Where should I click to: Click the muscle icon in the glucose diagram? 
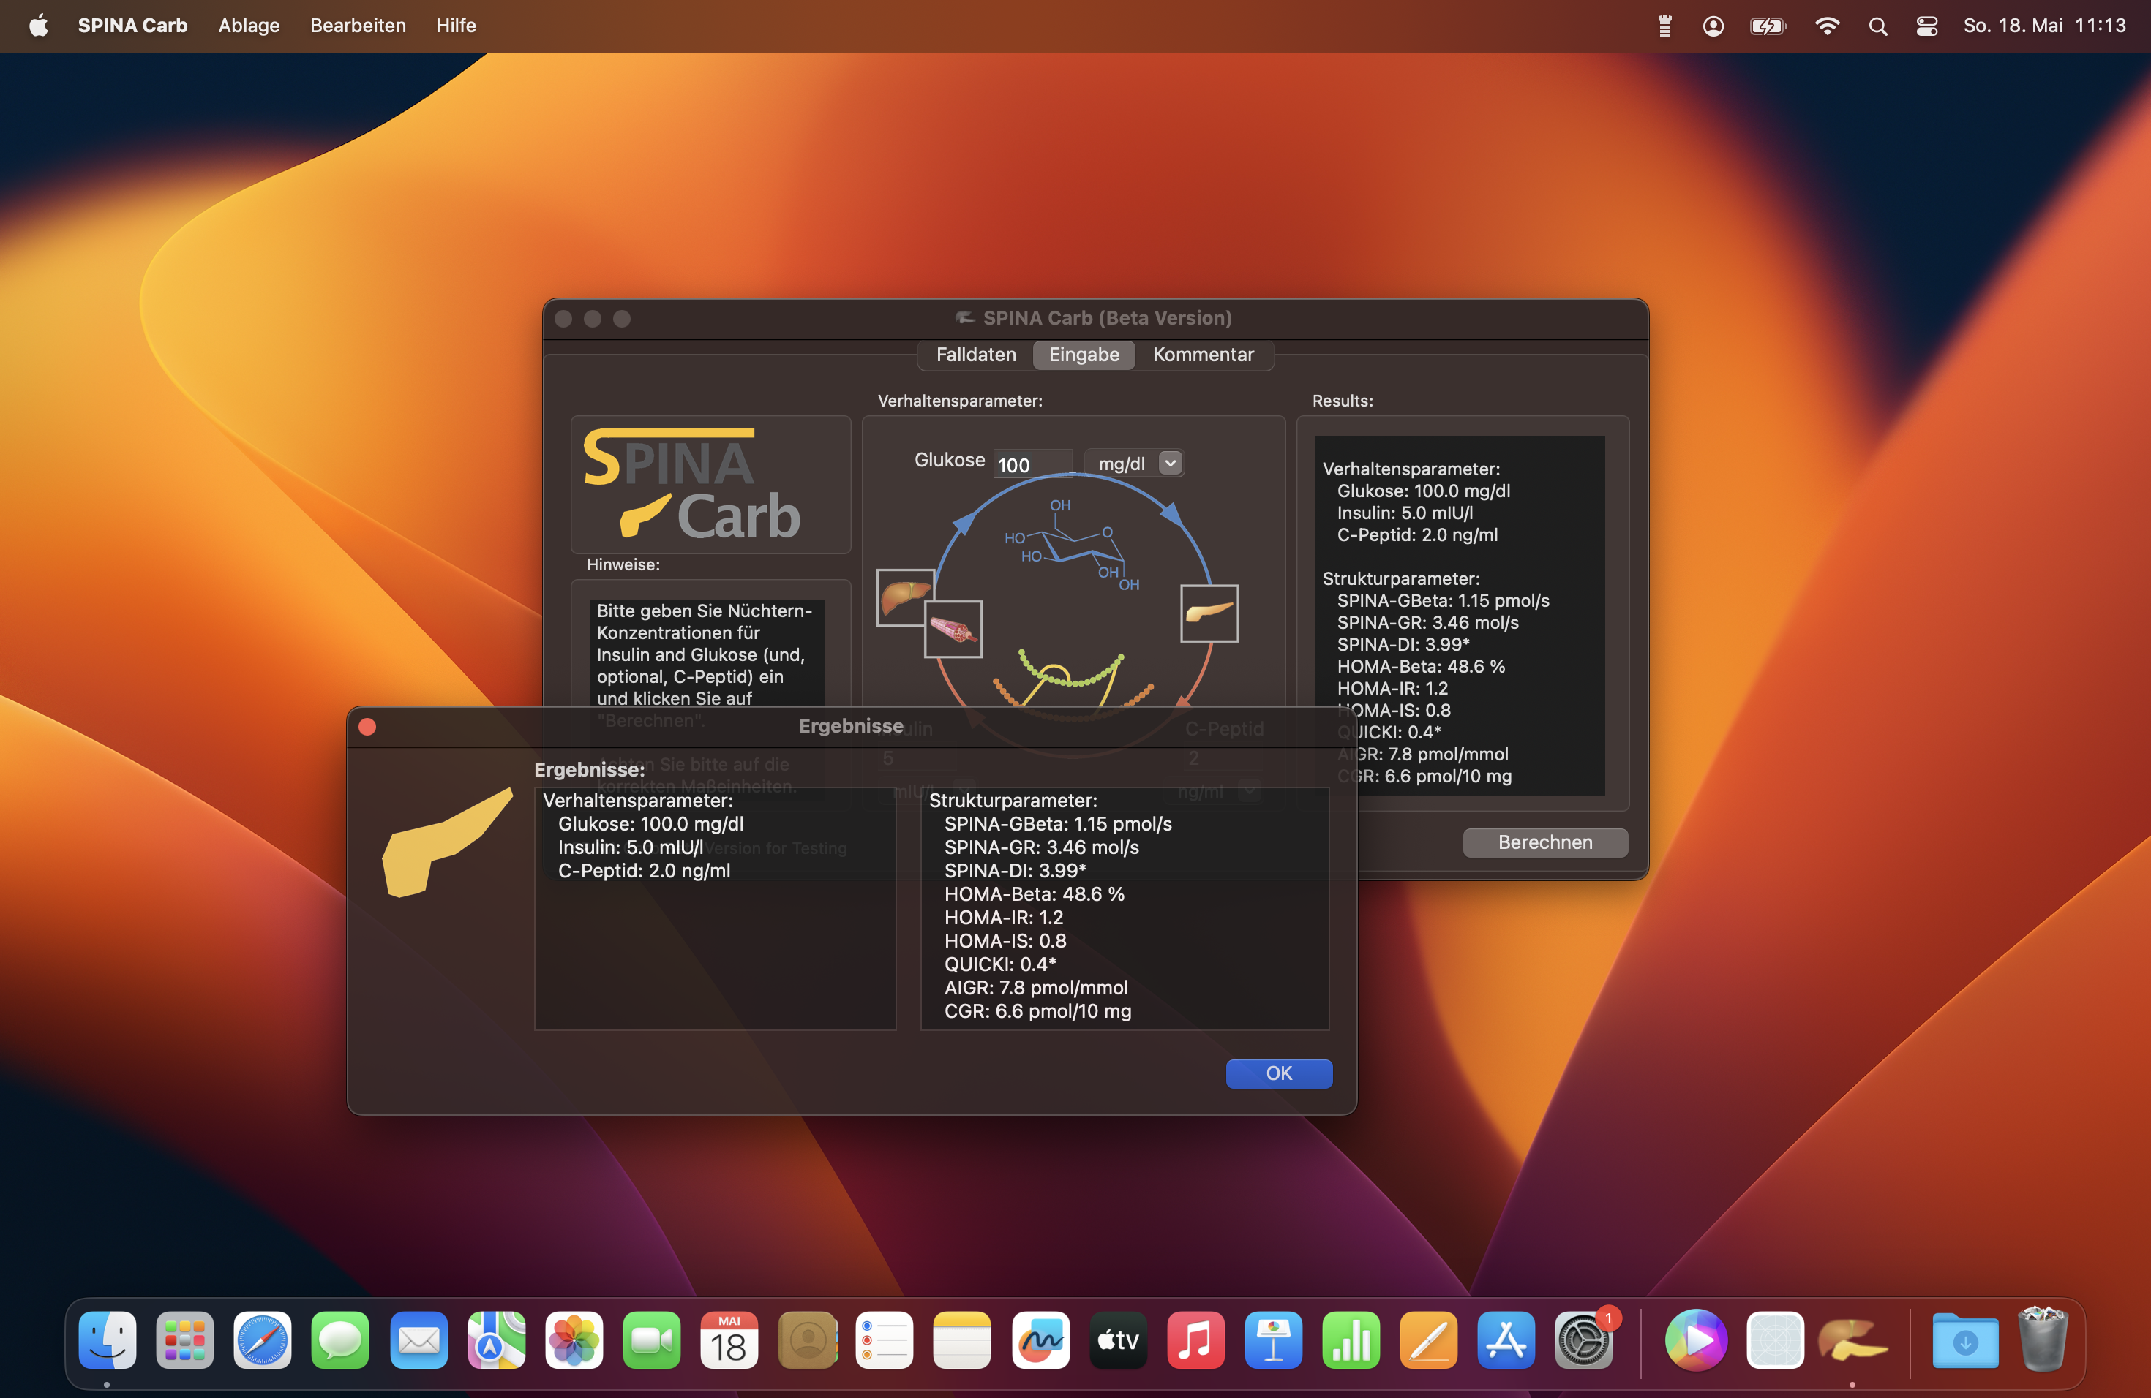[x=953, y=630]
